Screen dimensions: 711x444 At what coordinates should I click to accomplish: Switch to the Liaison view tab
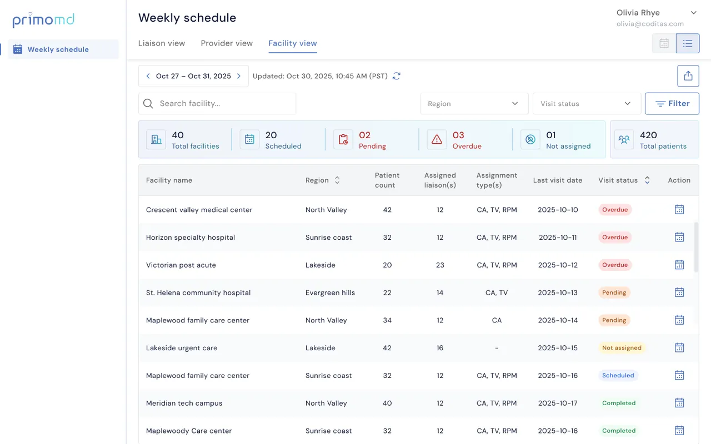coord(162,43)
